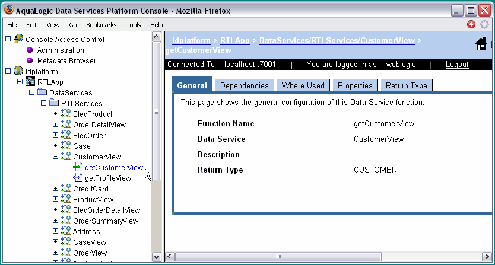
Task: Select getProfileView in the tree
Action: pos(108,178)
